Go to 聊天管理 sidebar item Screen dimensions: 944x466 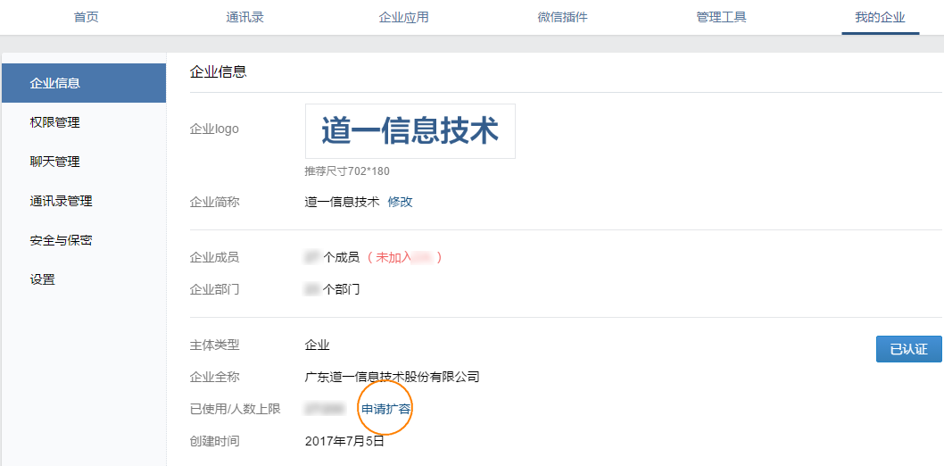84,162
